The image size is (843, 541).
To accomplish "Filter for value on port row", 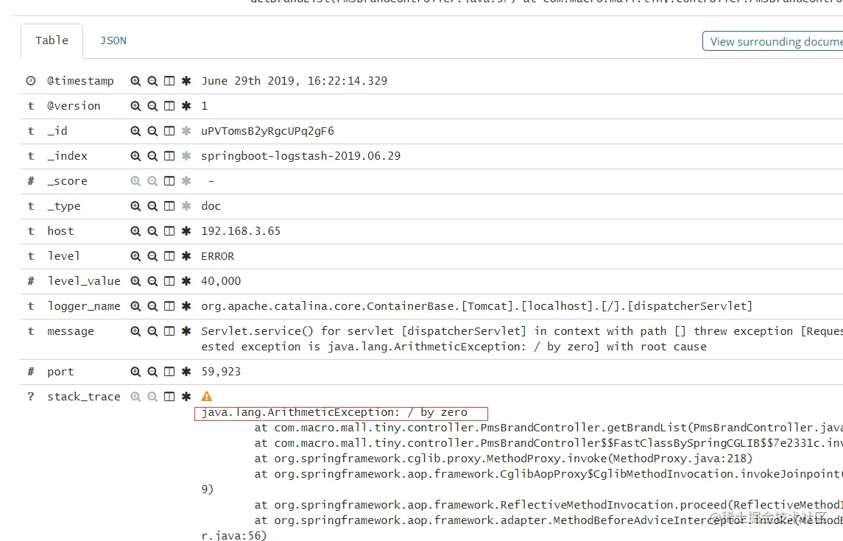I will pos(135,372).
